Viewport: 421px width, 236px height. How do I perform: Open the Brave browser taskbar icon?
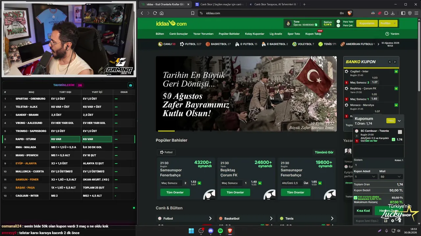tap(230, 231)
